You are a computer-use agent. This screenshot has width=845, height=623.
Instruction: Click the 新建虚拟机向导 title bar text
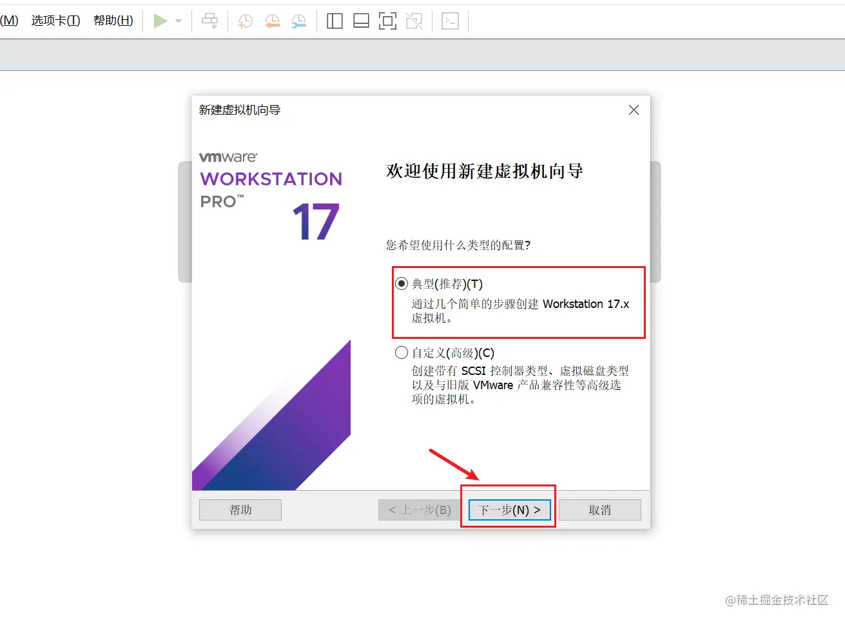(240, 110)
